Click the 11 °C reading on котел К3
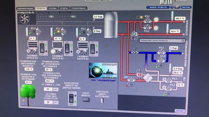The image size is (209, 117). [33, 38]
